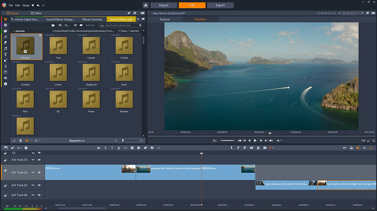Click the shuttle speed slider in the player

click(227, 141)
